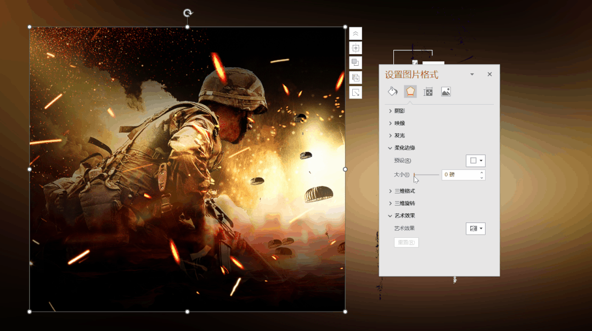This screenshot has width=592, height=331.
Task: Click the 大小 soft edge size slider
Action: point(426,175)
